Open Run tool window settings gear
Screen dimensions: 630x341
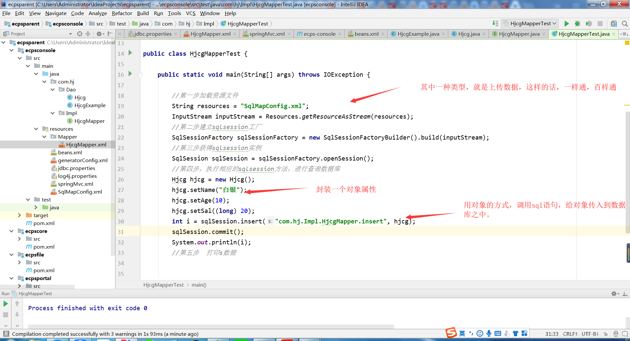click(615, 294)
